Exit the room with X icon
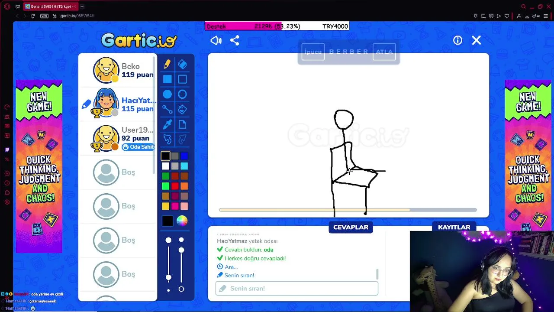The image size is (554, 312). [476, 40]
